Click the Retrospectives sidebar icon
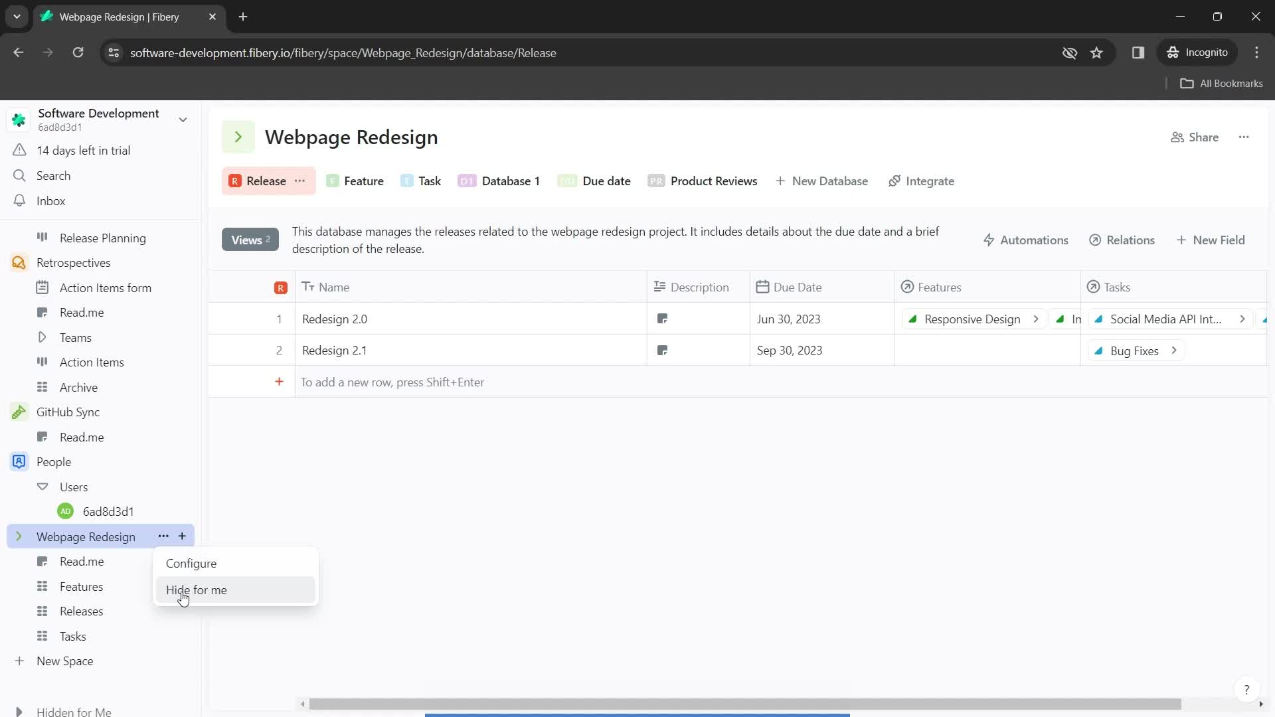 (19, 264)
